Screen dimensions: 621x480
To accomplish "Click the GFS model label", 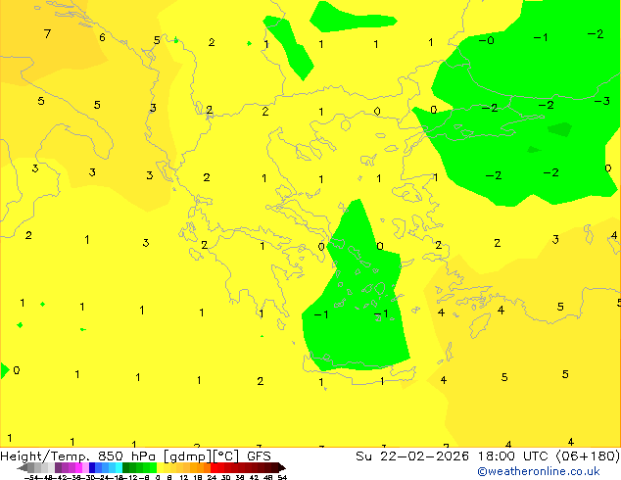I will point(259,456).
